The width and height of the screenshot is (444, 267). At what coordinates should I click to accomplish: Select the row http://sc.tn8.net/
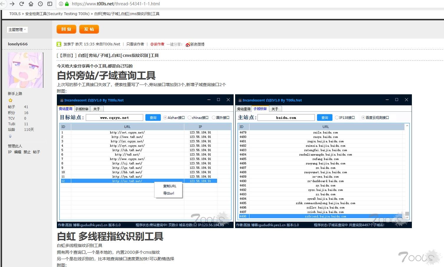tap(139, 181)
